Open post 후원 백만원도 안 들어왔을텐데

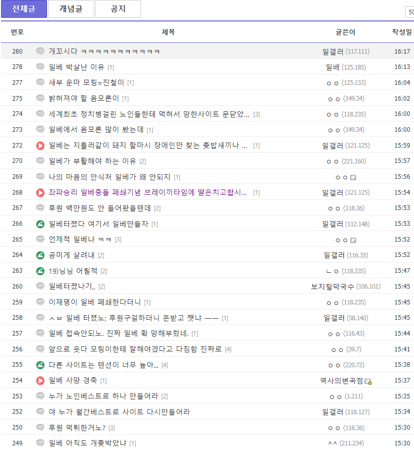tap(100, 208)
